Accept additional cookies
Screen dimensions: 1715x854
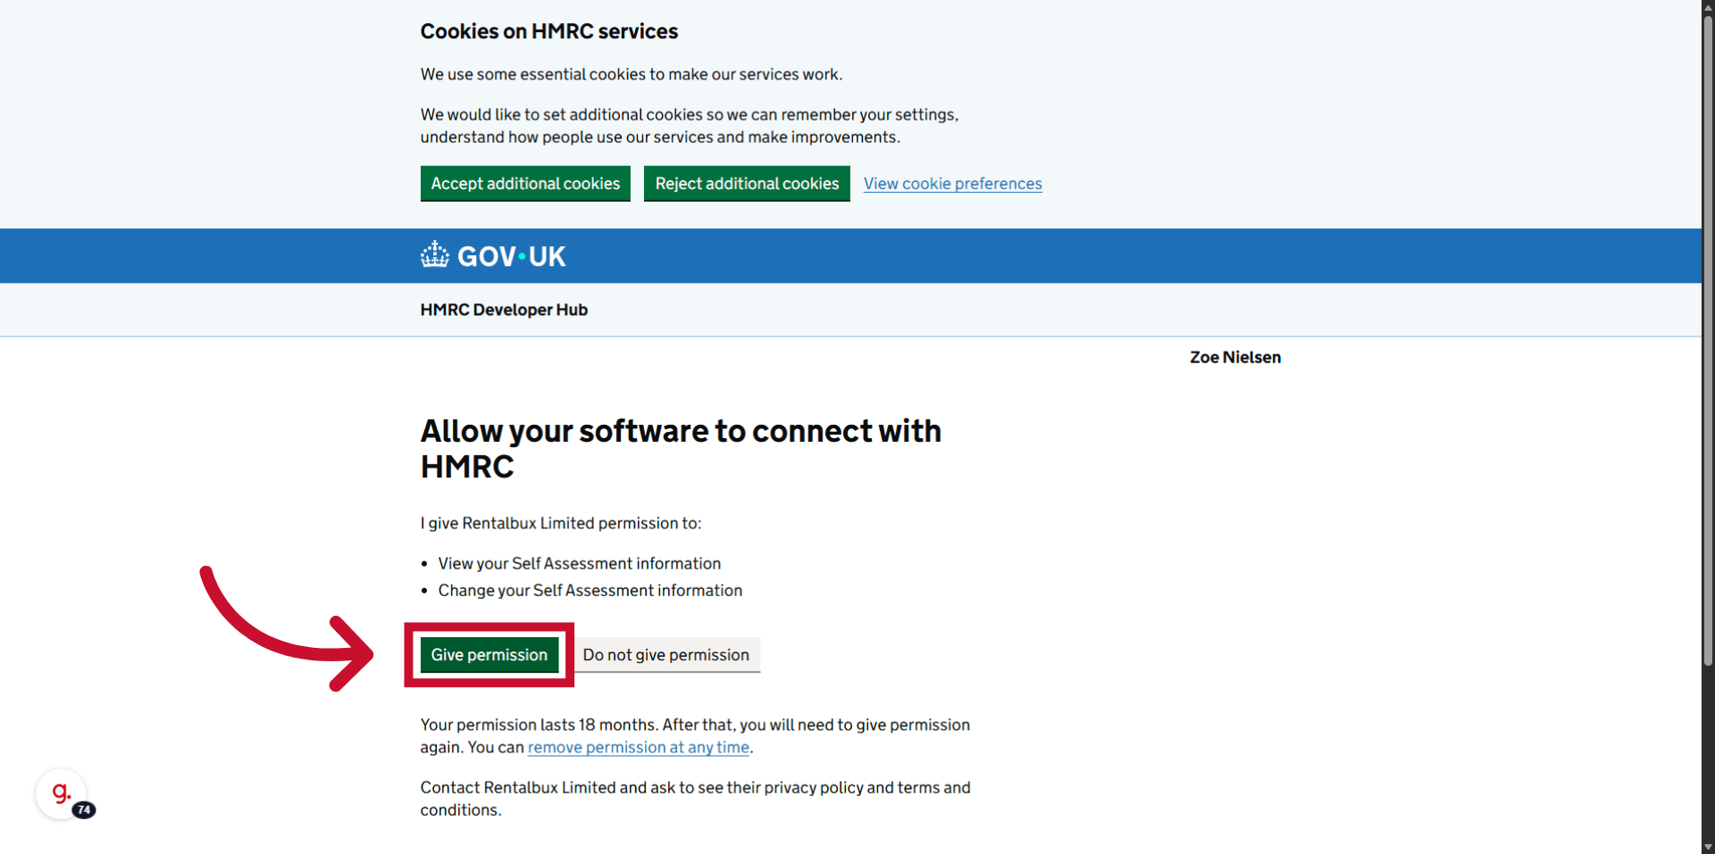pyautogui.click(x=525, y=183)
